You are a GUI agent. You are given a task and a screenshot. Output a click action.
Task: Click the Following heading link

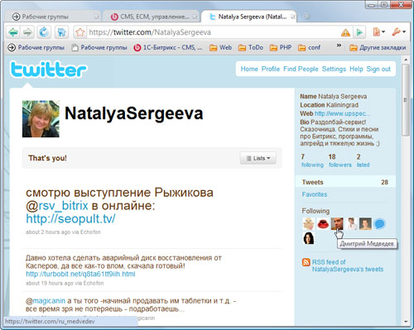point(315,211)
